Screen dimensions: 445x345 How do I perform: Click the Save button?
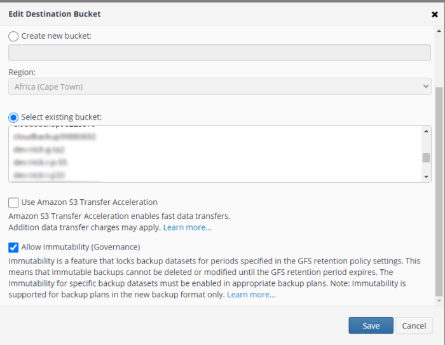coord(371,326)
